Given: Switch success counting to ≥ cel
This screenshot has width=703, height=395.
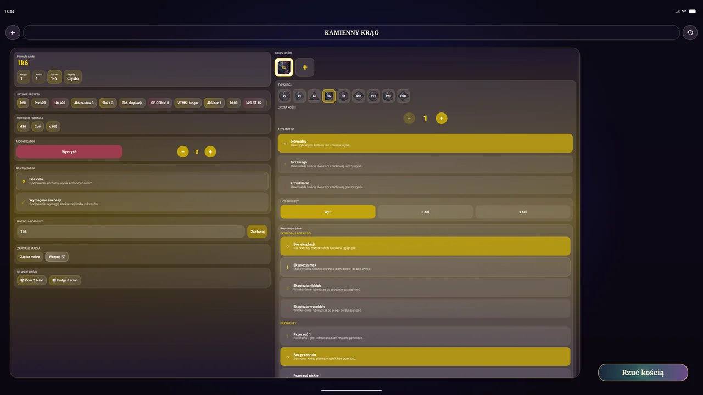Looking at the screenshot, I should click(x=425, y=212).
